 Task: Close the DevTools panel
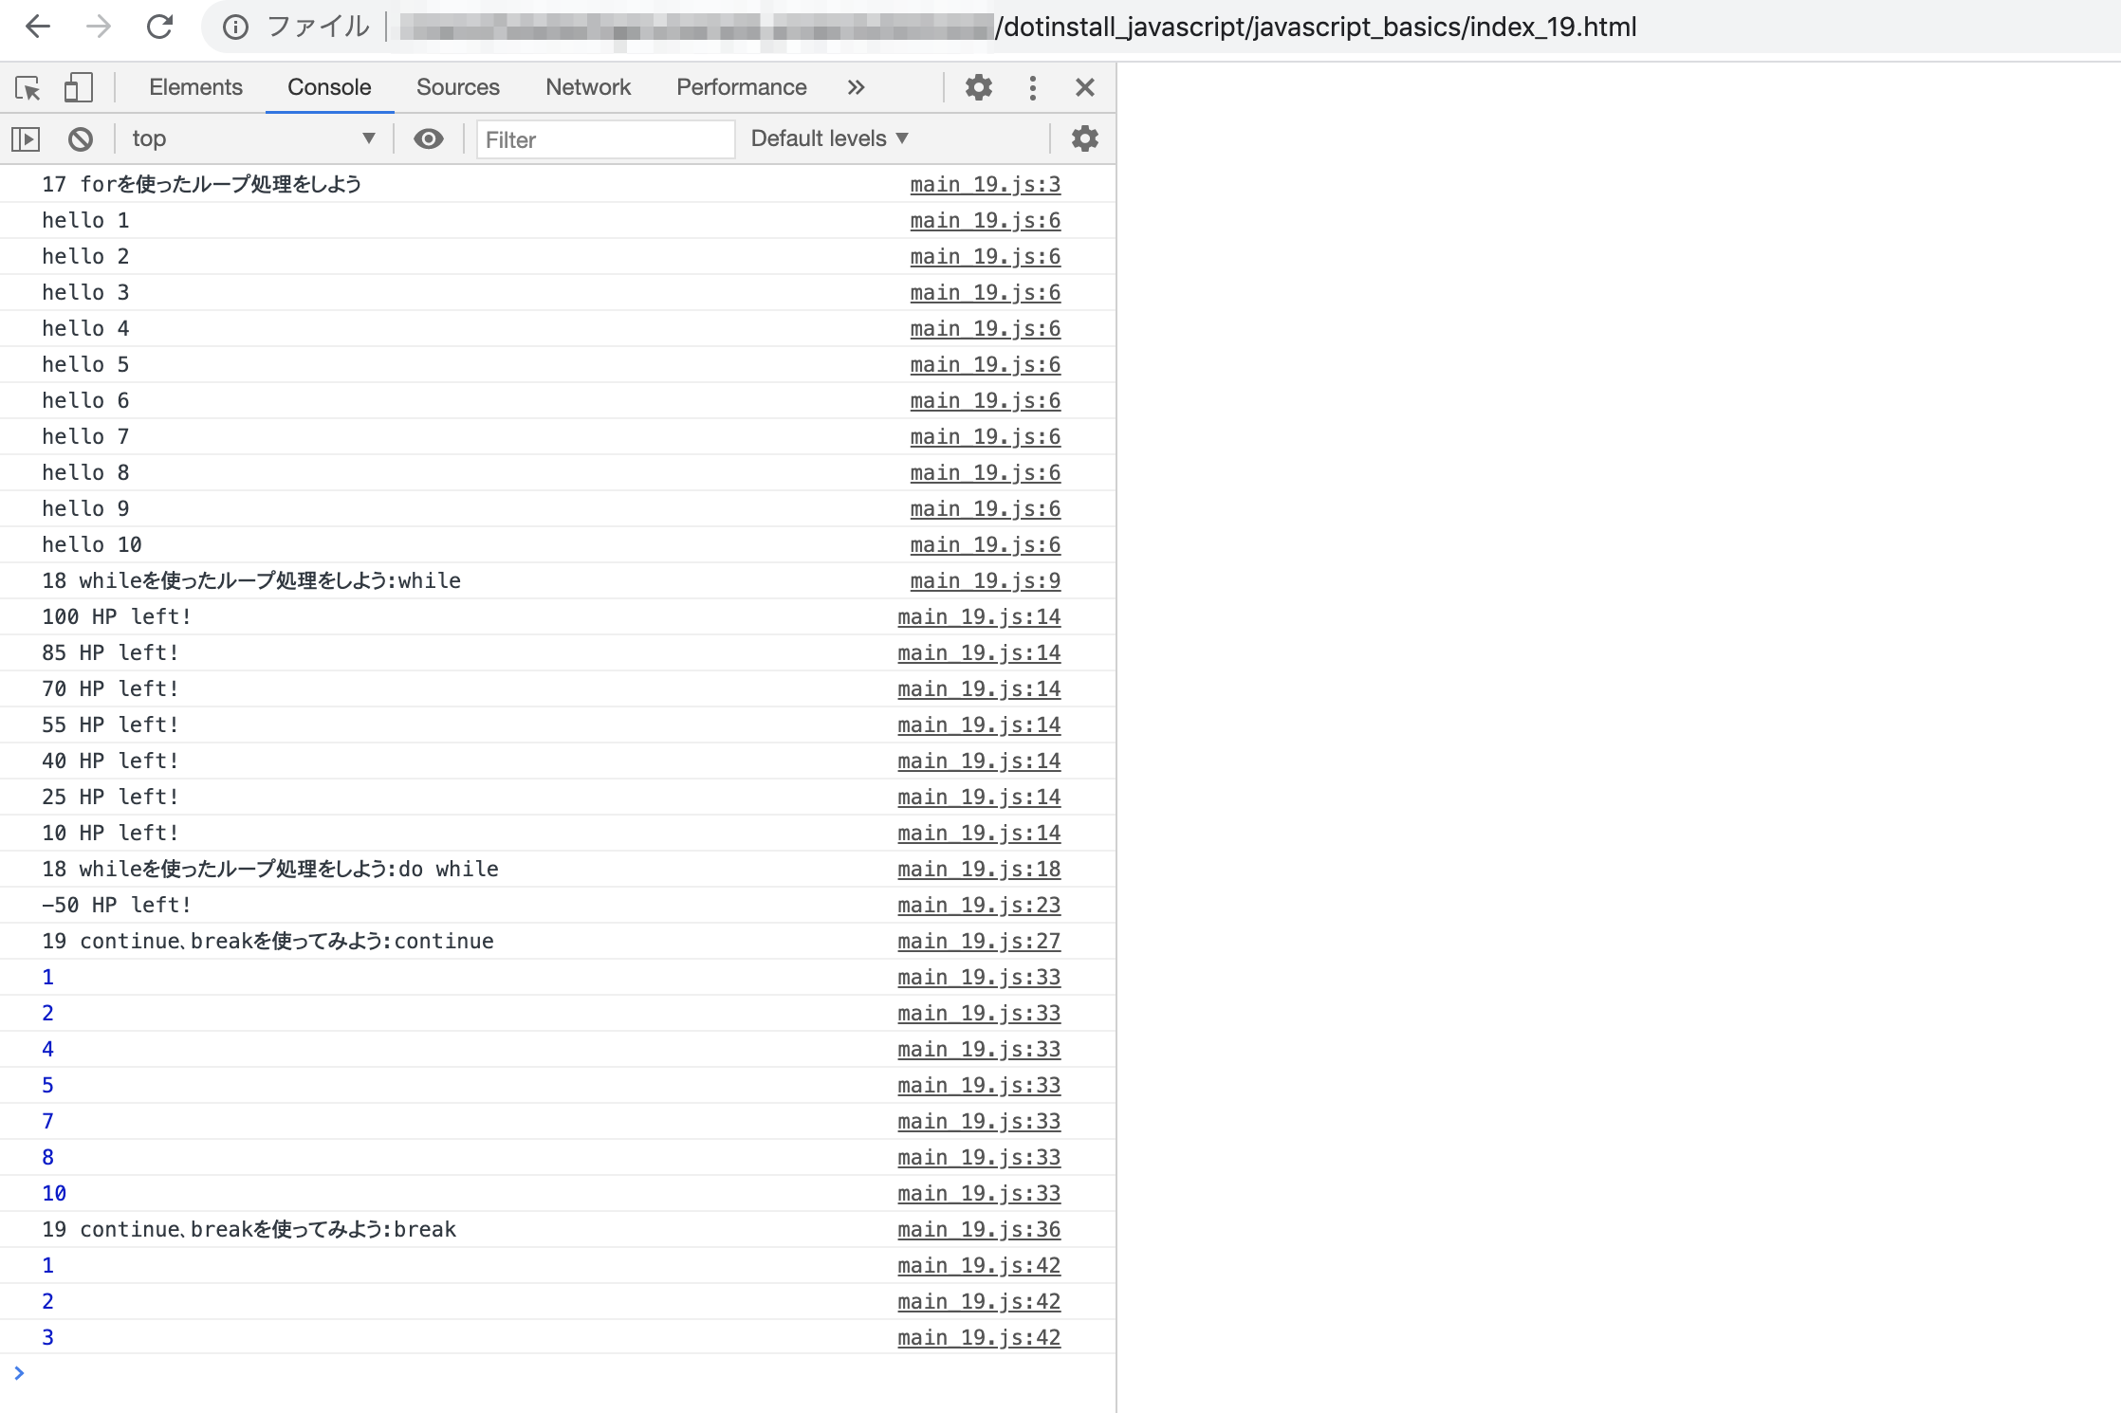(x=1085, y=88)
